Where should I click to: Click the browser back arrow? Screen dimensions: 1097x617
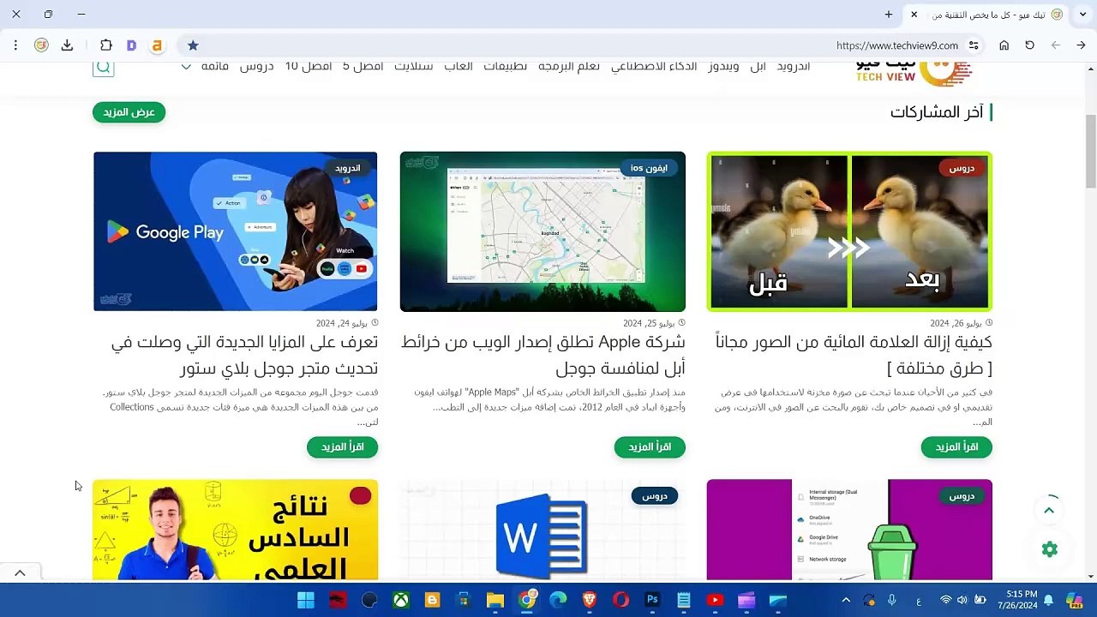[x=1081, y=45]
